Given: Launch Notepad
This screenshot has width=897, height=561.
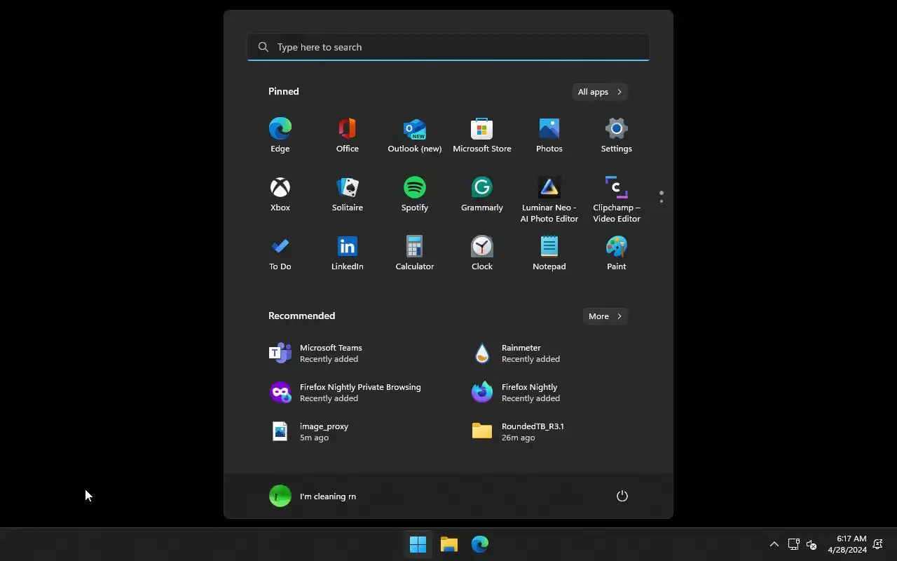Looking at the screenshot, I should [549, 253].
